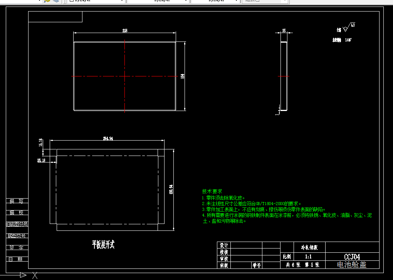Click the 电池舱盖 part name
Screen dimensions: 393x280
[x=352, y=265]
